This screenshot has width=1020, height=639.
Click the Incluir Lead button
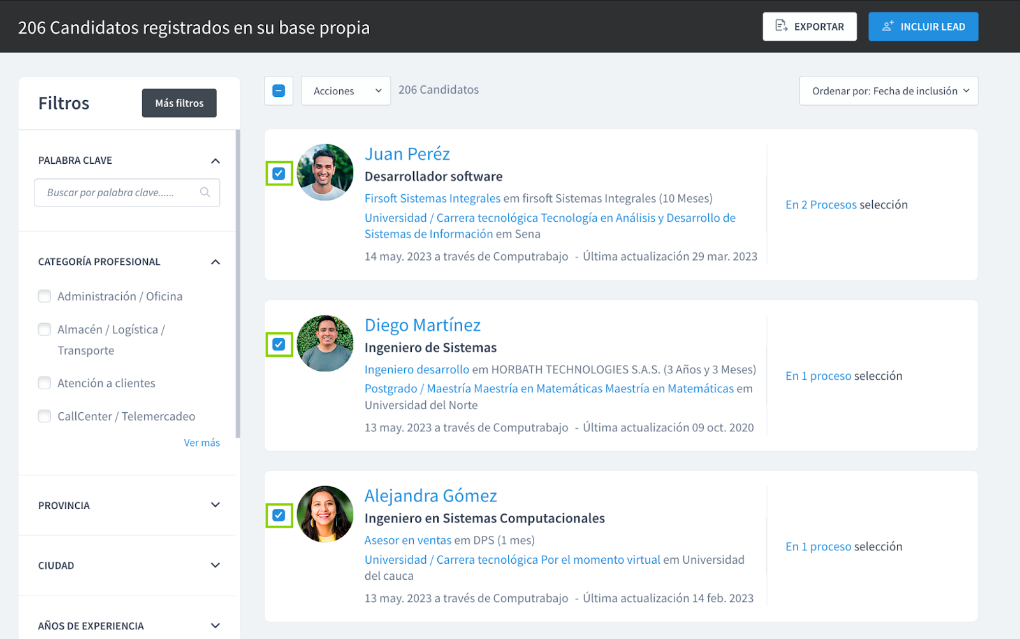922,27
